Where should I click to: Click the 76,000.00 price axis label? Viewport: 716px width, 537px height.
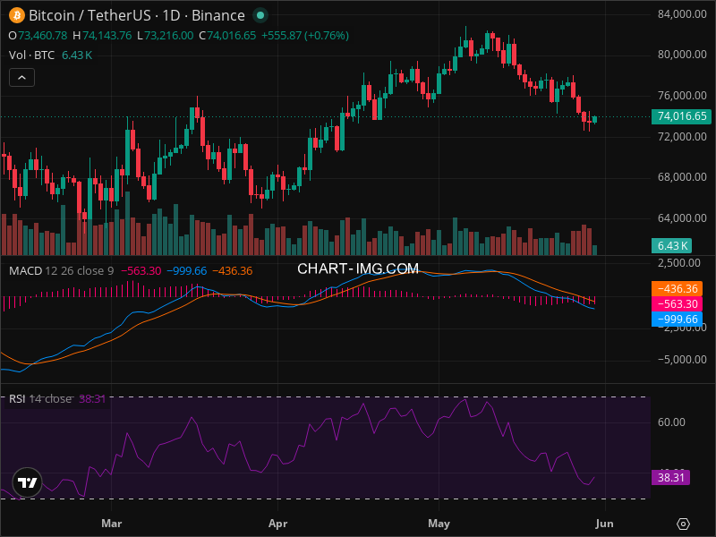coord(682,96)
